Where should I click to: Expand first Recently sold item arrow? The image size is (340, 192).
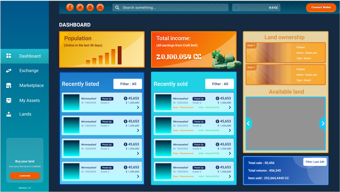[x=230, y=108]
